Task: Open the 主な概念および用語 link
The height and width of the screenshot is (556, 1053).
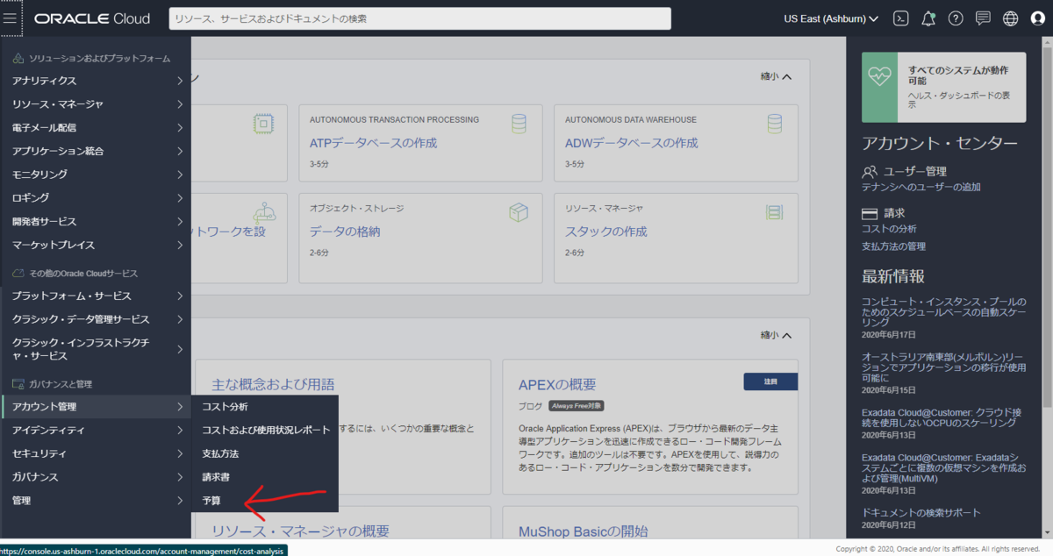Action: click(273, 384)
